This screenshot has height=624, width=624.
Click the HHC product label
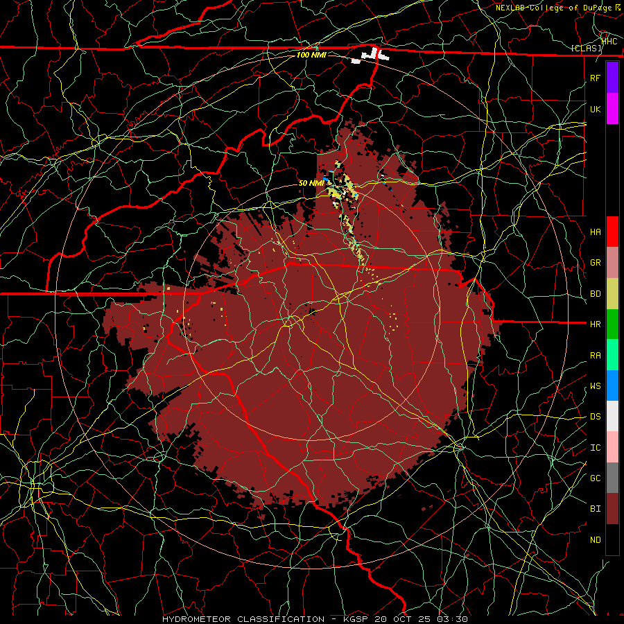(609, 42)
